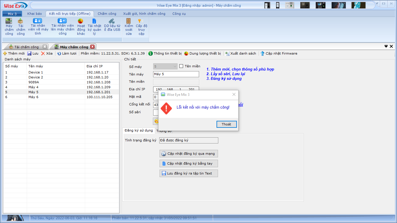The image size is (397, 223).
Task: Open the tab list dropdown arrow
Action: pos(386,46)
